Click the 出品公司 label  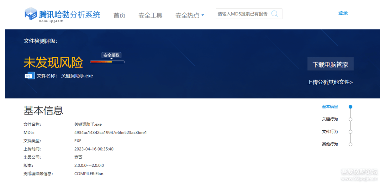pyautogui.click(x=32, y=157)
